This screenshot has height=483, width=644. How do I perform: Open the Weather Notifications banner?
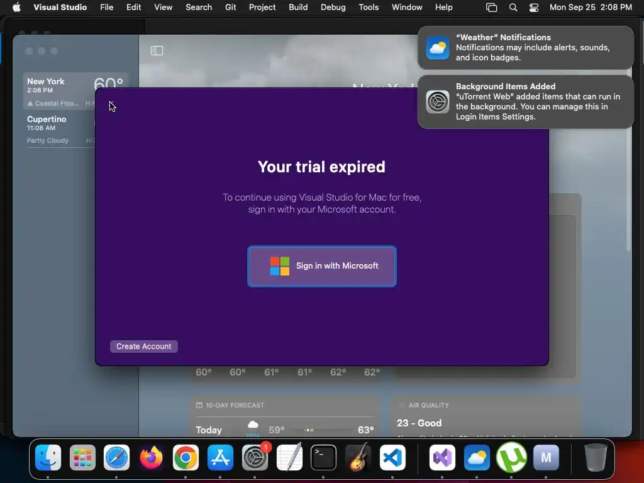[525, 48]
